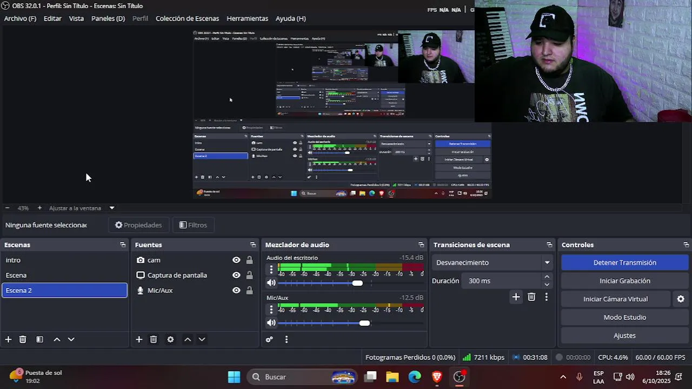
Task: Select the intro scene
Action: tap(64, 260)
